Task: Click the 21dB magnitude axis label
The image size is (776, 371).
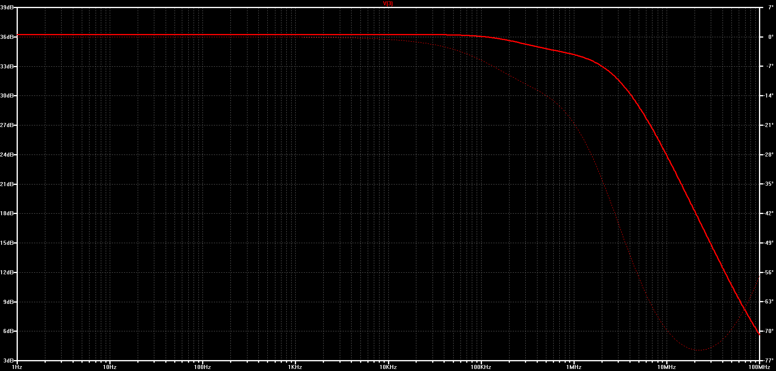Action: 7,184
